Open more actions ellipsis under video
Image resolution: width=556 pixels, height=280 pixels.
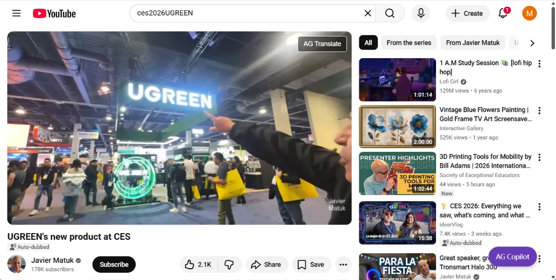343,265
